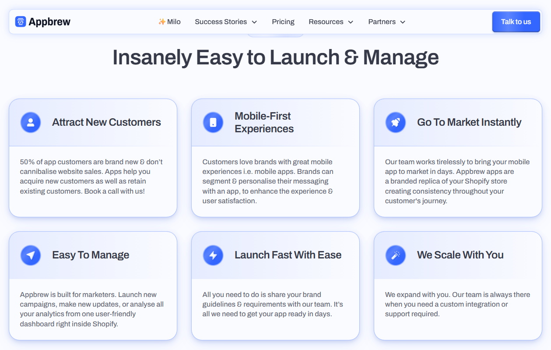Select the Go To Market Instantly heading
This screenshot has height=350, width=551.
click(x=469, y=122)
